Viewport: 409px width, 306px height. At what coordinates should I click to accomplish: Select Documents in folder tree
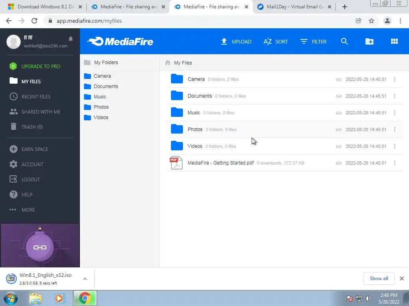tap(101, 86)
